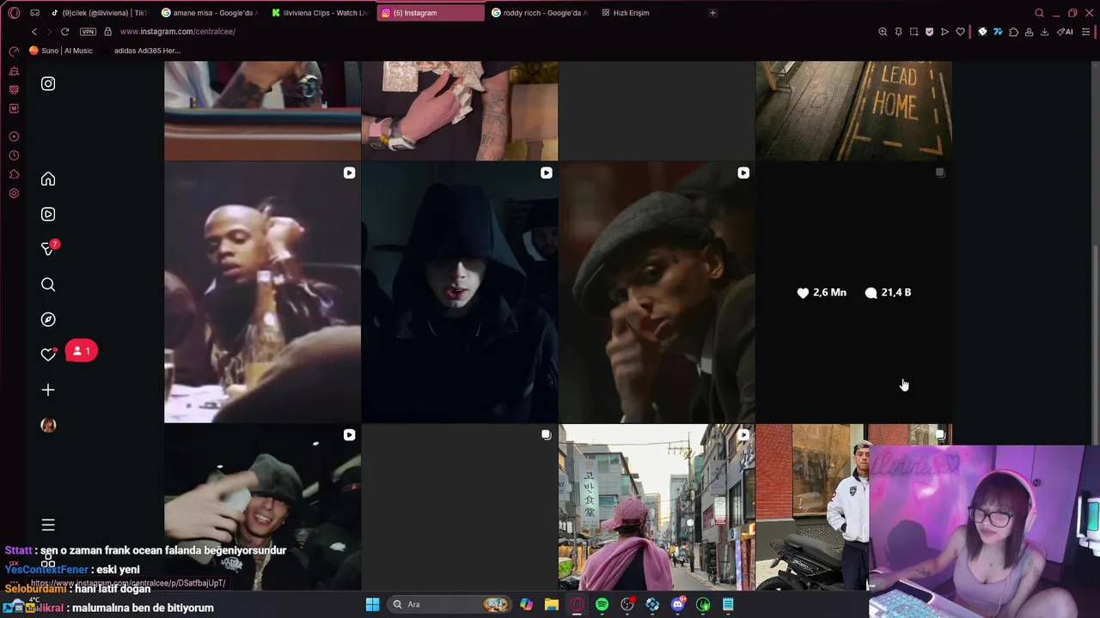Open Instagram home logo in sidebar
The image size is (1100, 618).
[48, 83]
